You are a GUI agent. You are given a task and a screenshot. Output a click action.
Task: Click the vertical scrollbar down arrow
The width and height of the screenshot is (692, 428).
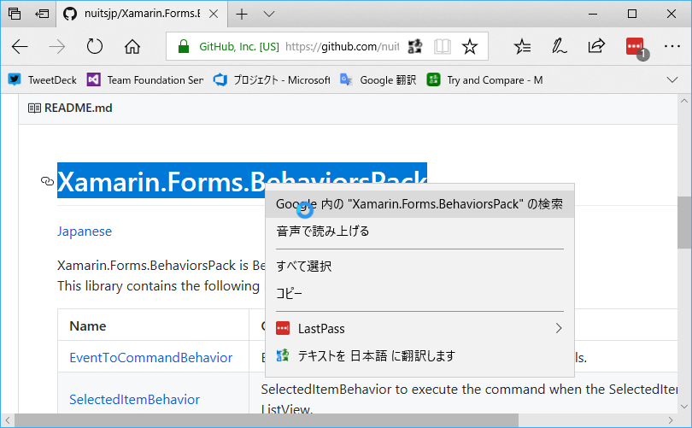tap(684, 407)
